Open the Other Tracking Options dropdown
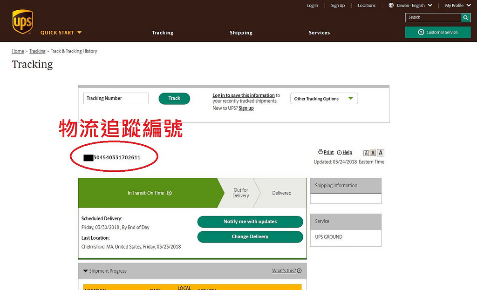This screenshot has height=290, width=477. pos(324,99)
